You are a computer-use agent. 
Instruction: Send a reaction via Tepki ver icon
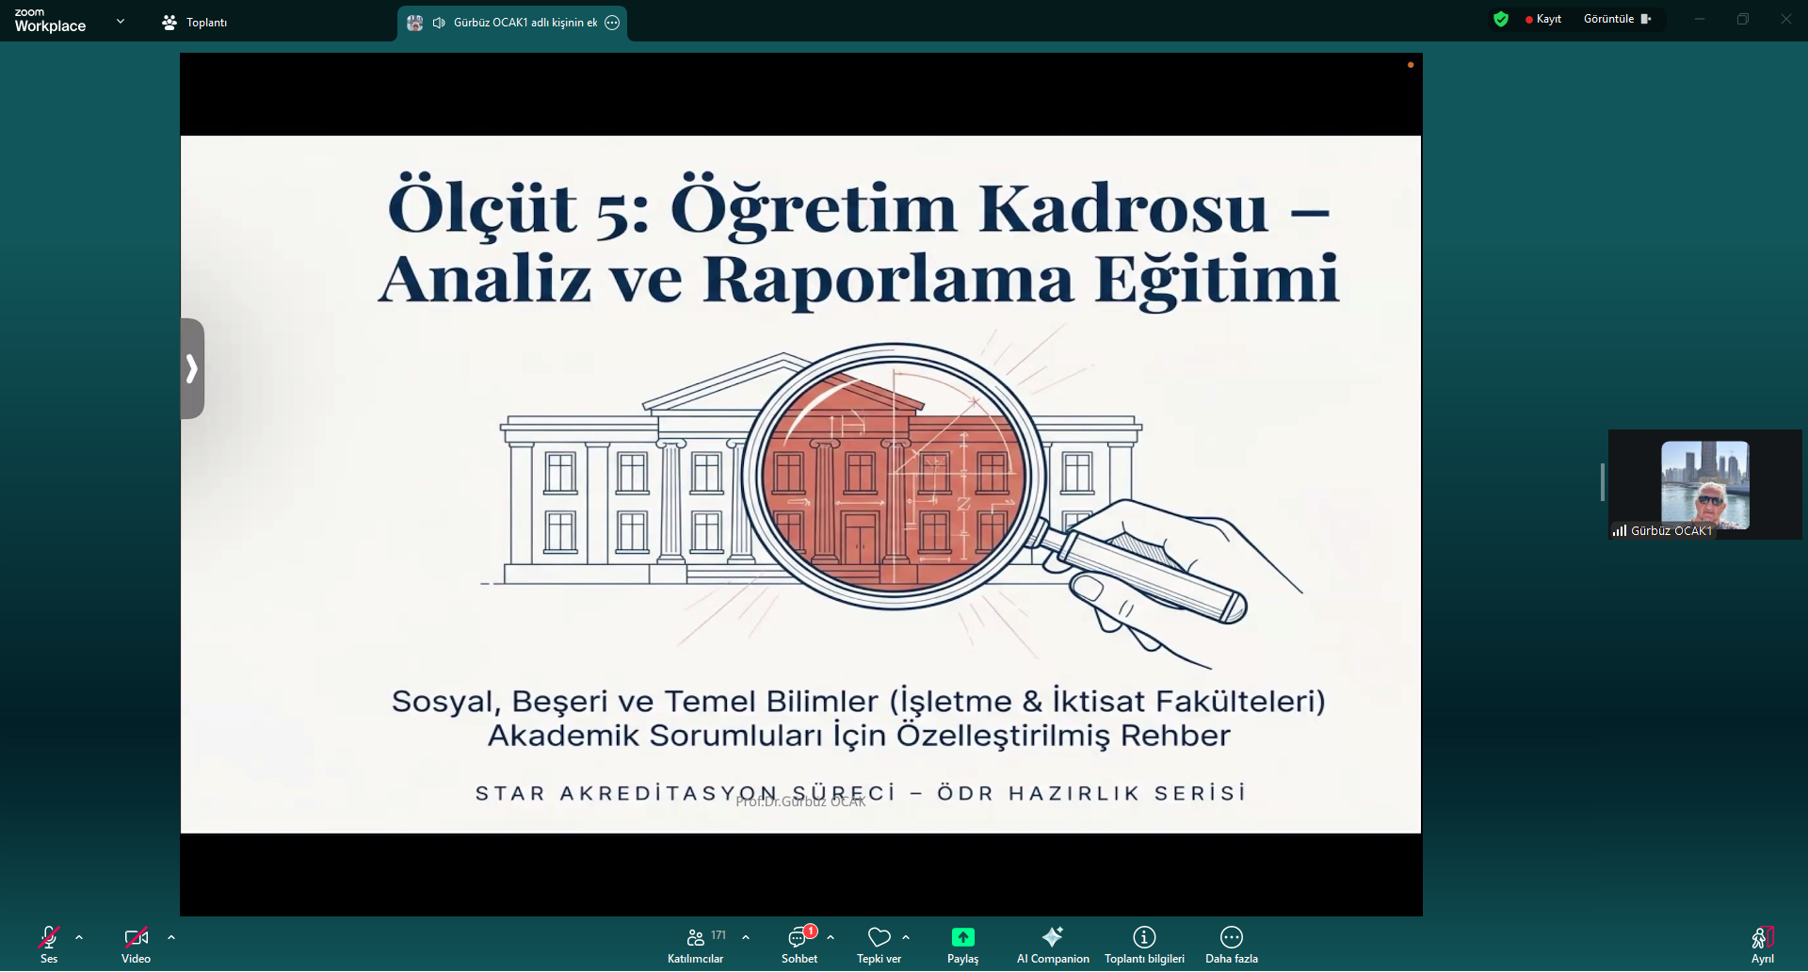(x=879, y=943)
